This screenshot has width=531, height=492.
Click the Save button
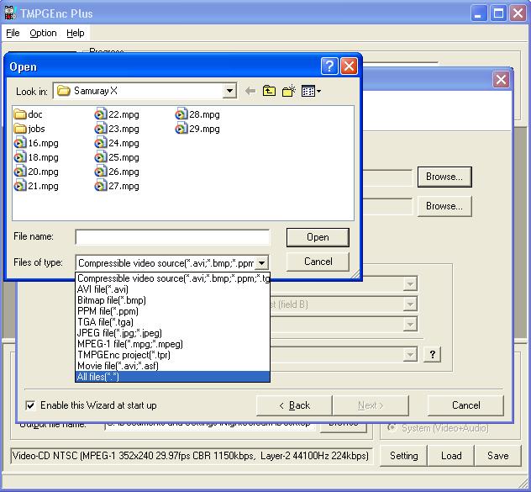click(497, 456)
